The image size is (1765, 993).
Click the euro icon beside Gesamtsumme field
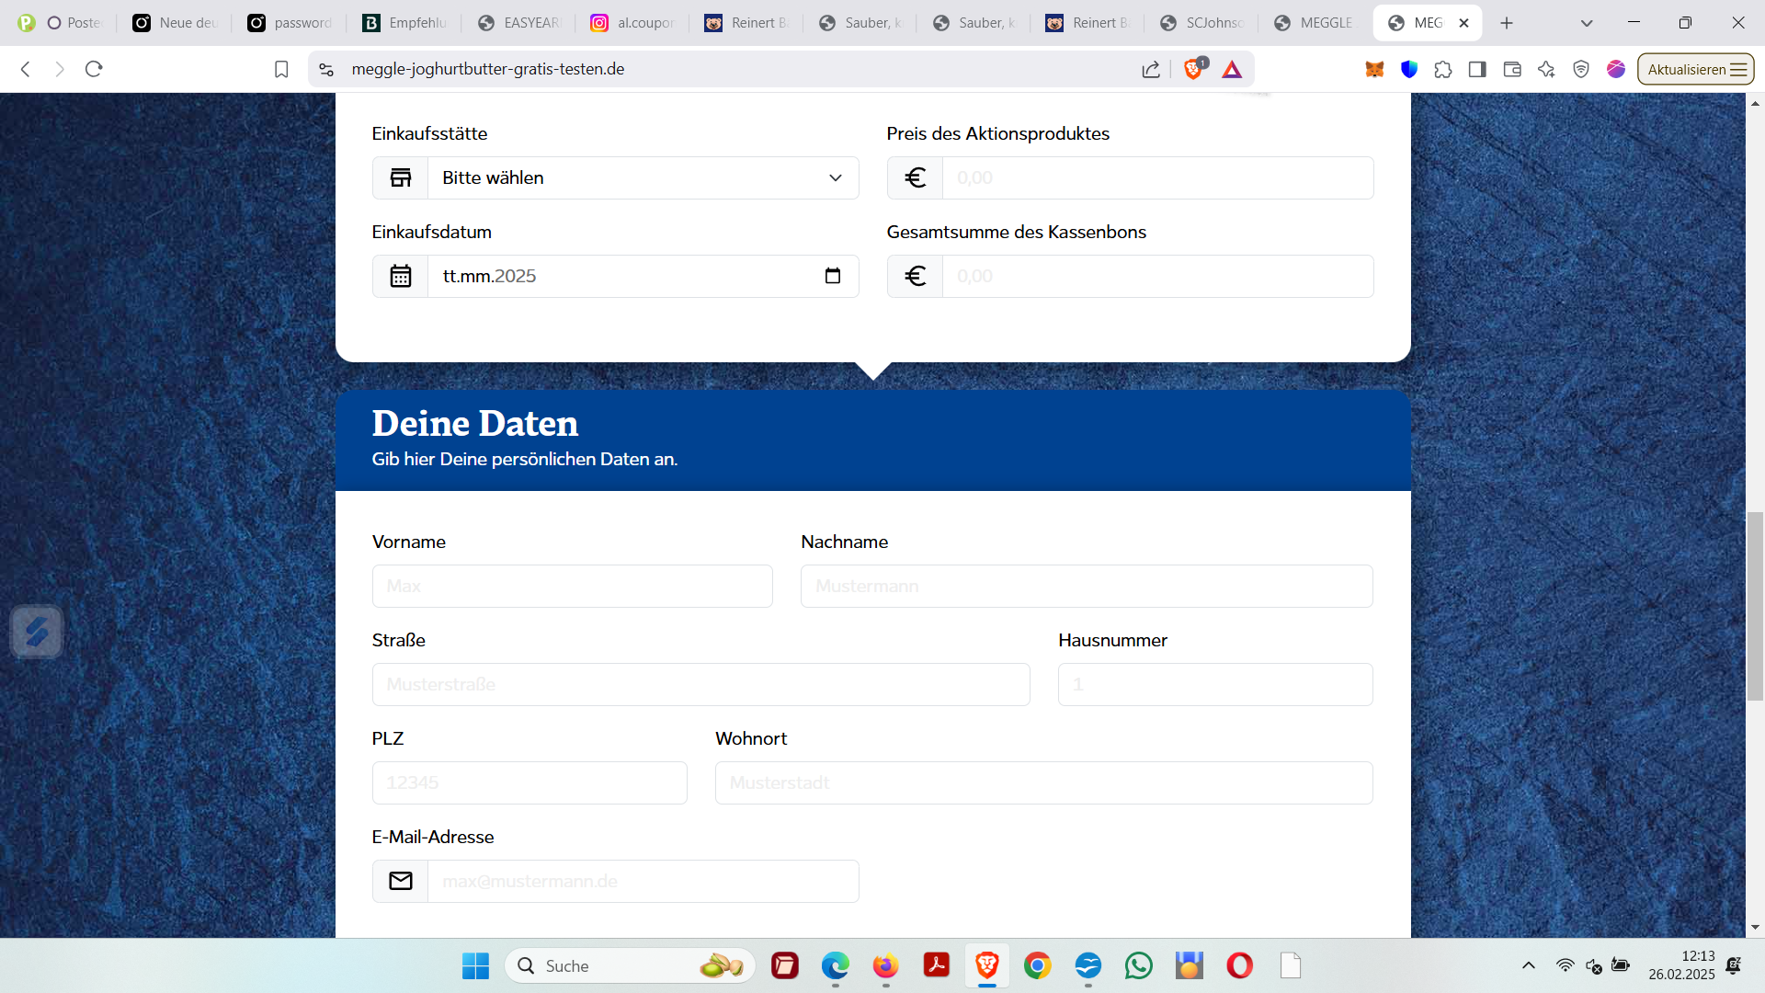tap(916, 276)
